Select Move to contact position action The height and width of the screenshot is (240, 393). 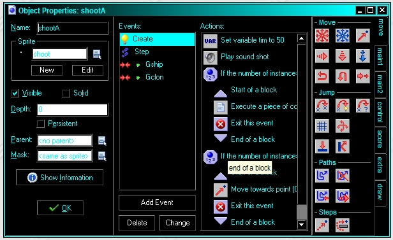point(322,146)
